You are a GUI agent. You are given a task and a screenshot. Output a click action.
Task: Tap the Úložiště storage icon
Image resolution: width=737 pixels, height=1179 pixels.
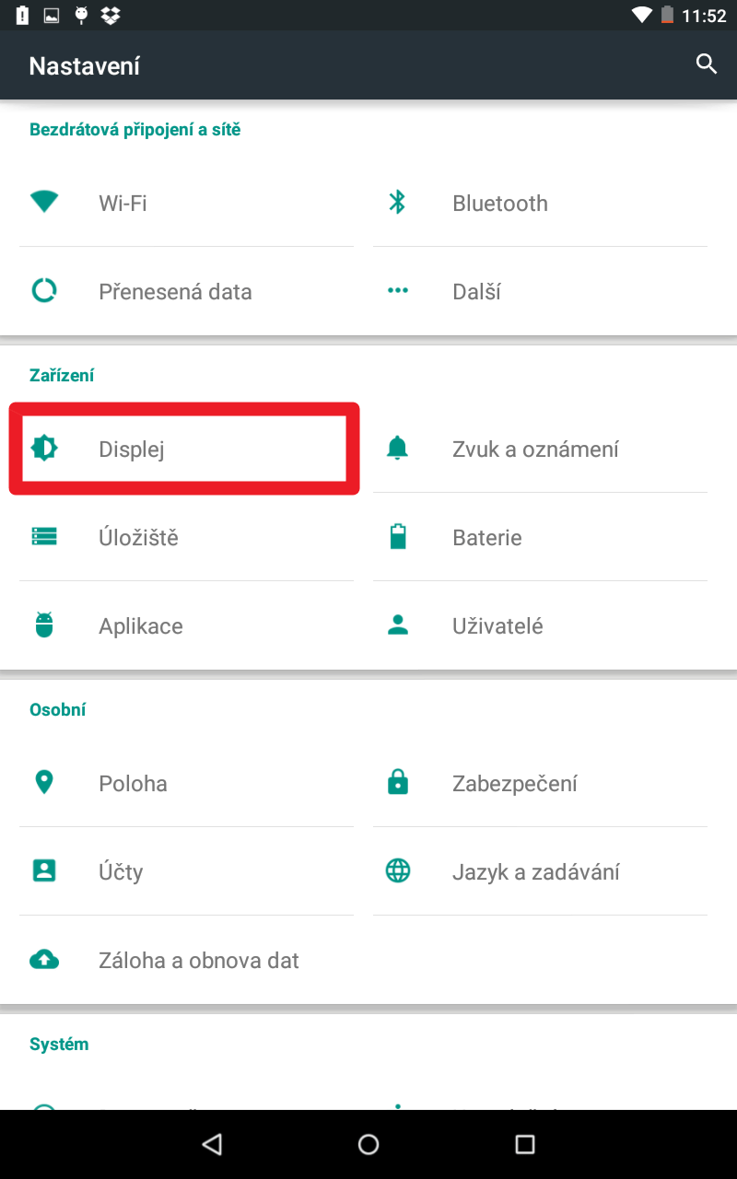44,536
